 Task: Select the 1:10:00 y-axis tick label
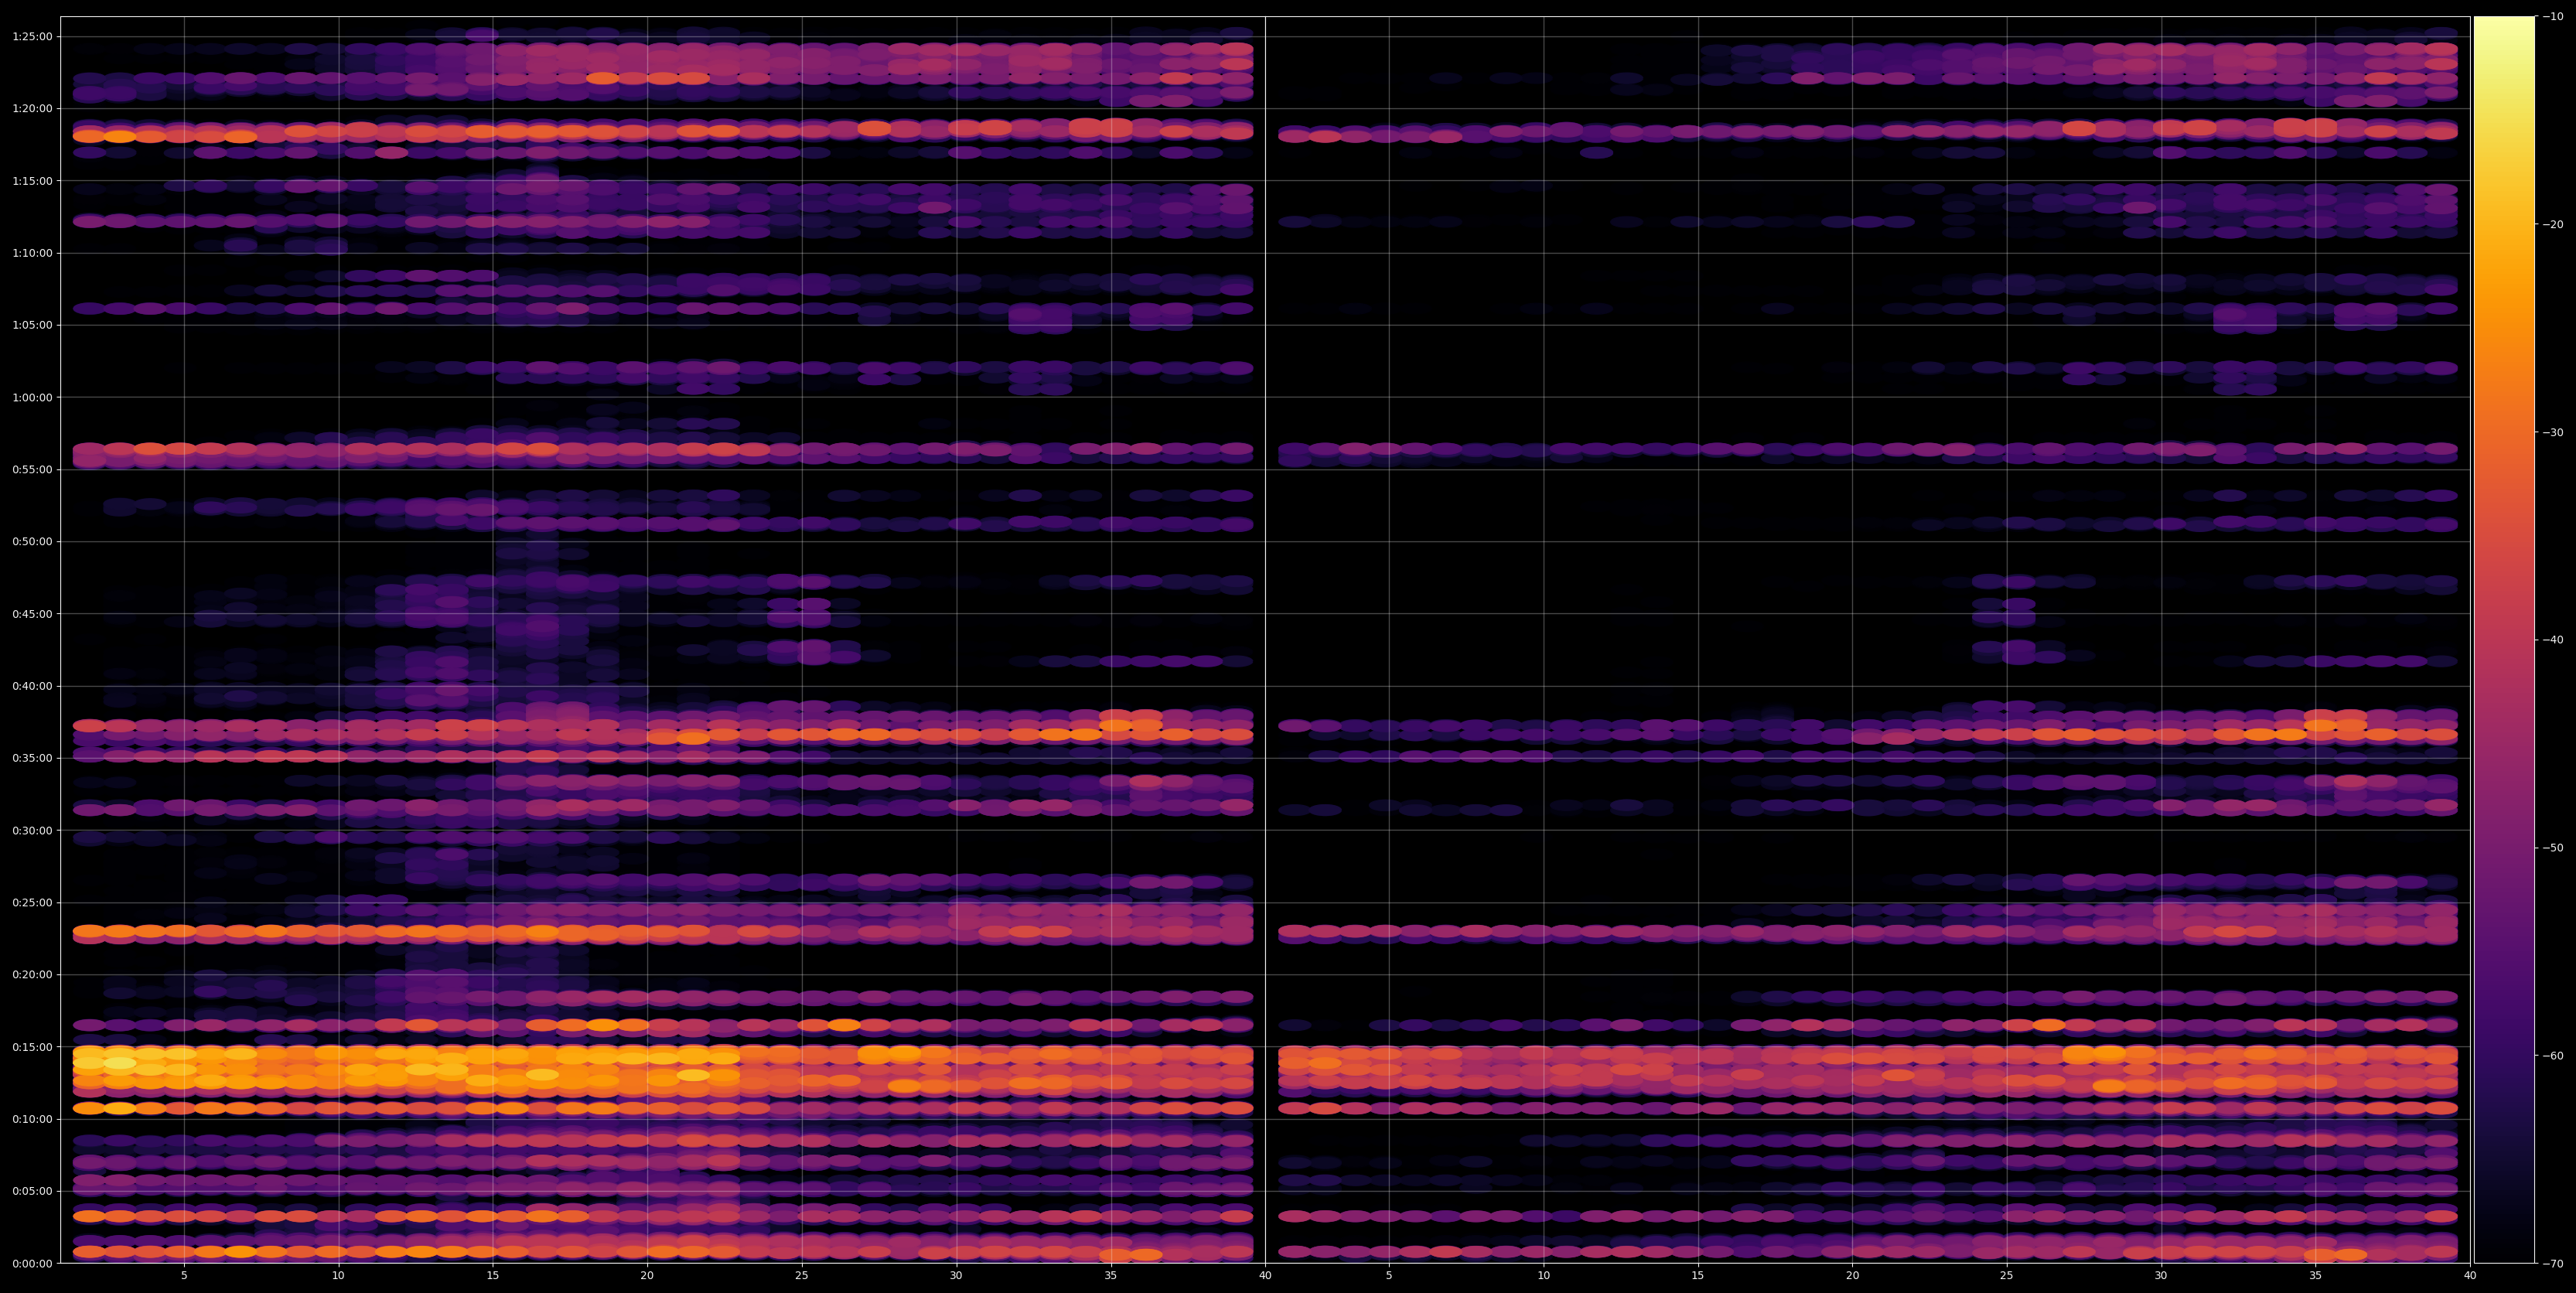click(32, 253)
